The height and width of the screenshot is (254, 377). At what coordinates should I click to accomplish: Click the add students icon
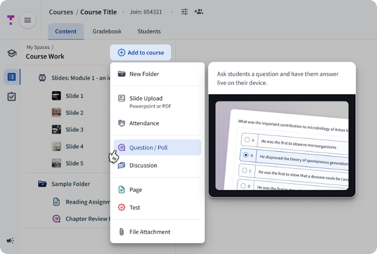point(199,11)
